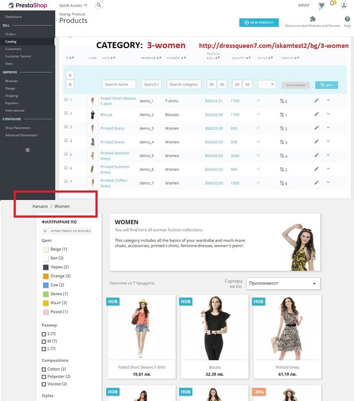Click position arrows icon for position 1
354x401 pixels.
tap(282, 114)
